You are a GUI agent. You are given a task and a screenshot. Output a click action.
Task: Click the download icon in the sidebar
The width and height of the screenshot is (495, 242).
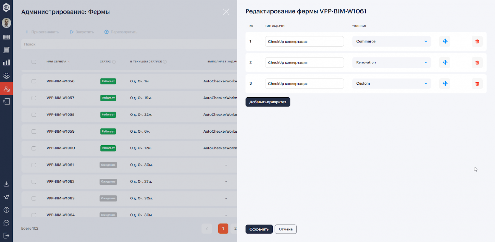click(x=6, y=184)
